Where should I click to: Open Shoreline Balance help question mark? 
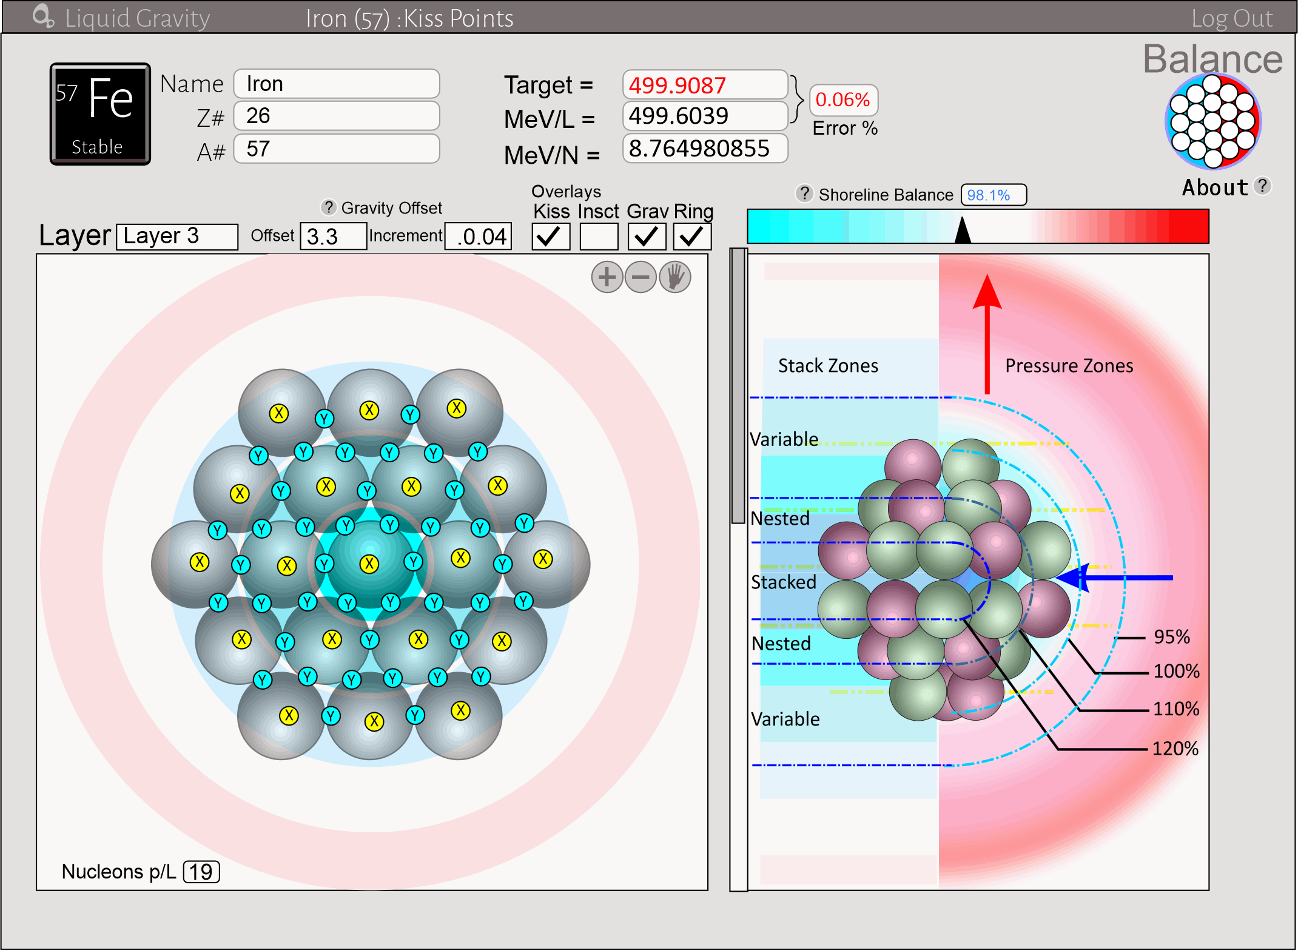point(804,194)
